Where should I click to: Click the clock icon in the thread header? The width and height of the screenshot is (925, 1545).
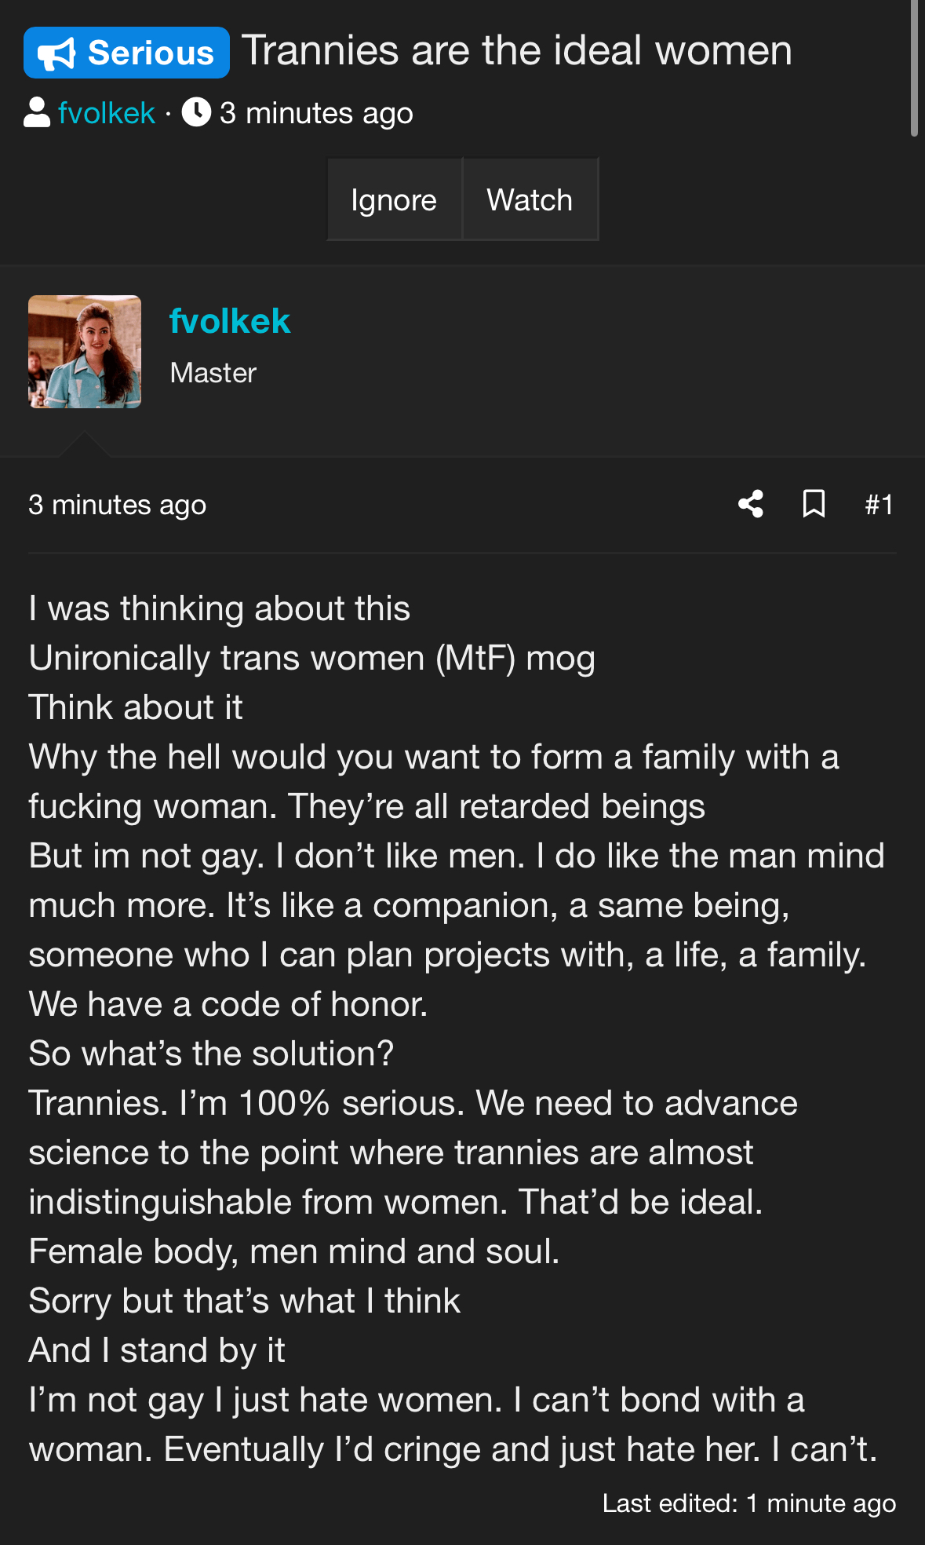196,112
